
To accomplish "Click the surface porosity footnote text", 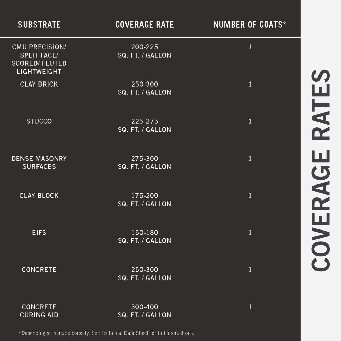I will pos(106,333).
